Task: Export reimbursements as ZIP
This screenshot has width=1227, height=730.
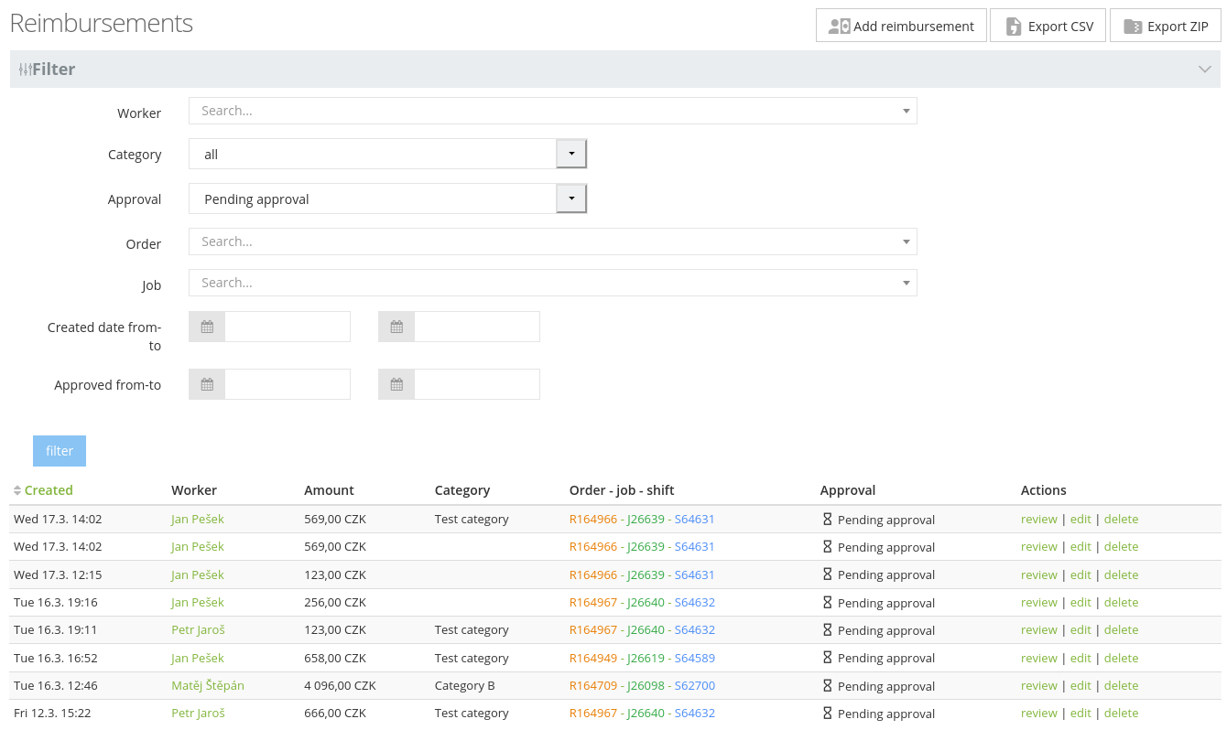Action: (x=1166, y=26)
